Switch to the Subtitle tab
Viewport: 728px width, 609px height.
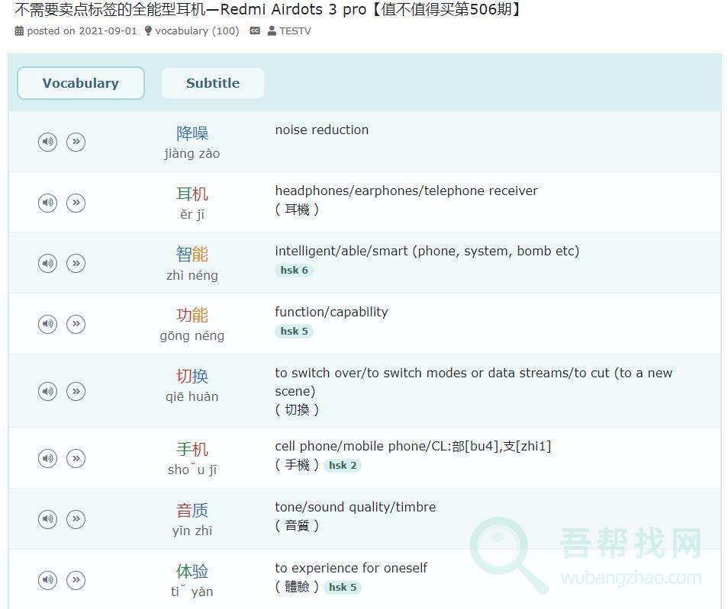[212, 82]
